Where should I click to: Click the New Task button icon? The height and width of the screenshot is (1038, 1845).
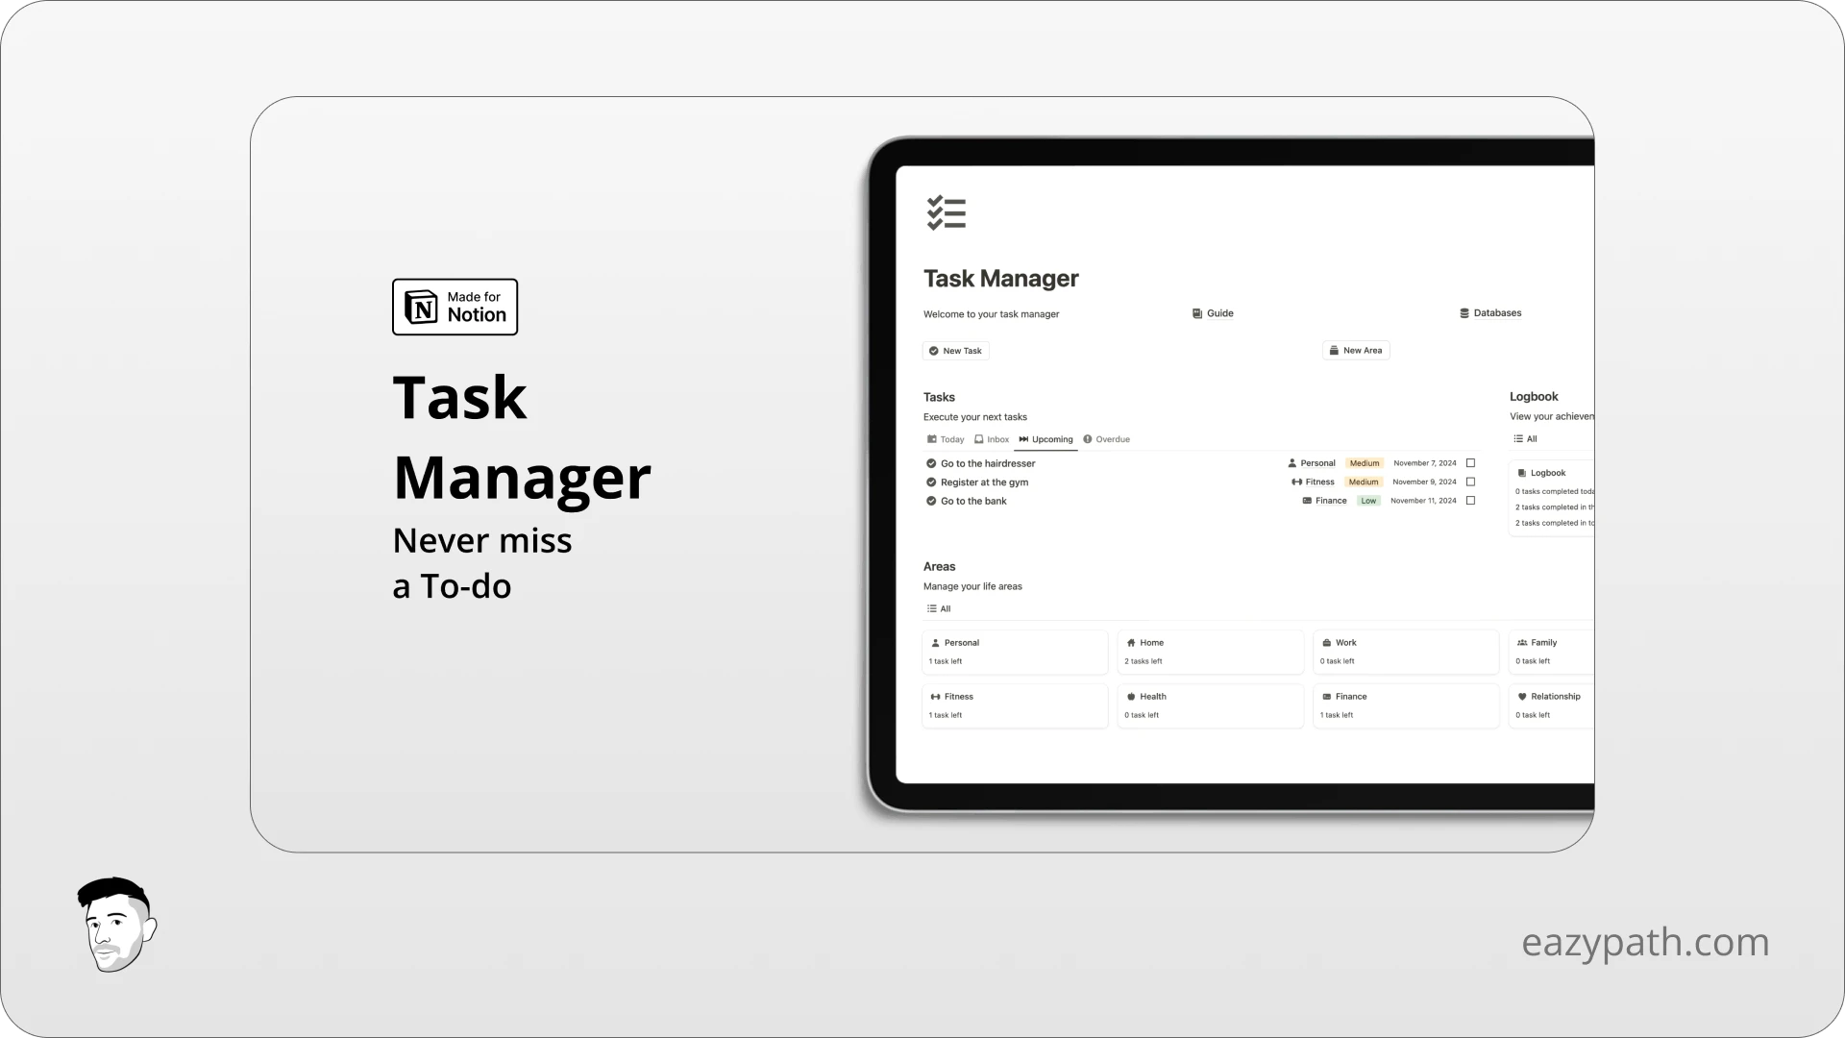[x=935, y=350]
